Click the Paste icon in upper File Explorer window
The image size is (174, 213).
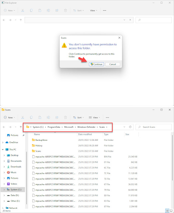(40, 10)
